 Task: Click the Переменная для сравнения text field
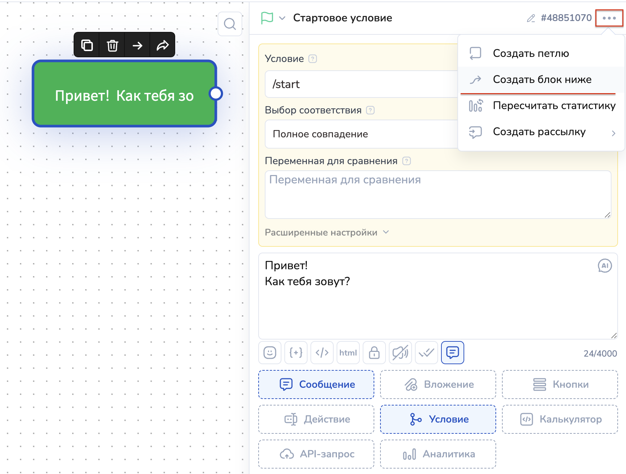(x=438, y=195)
